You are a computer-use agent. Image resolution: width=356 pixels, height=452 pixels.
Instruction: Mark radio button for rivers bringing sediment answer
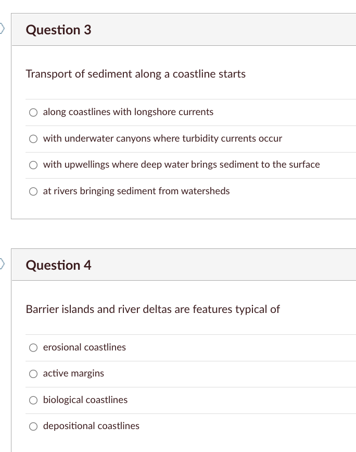pos(34,192)
